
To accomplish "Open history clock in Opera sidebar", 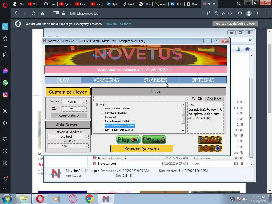I will tap(5, 151).
